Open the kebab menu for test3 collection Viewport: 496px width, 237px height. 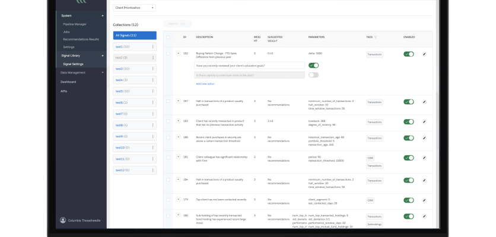point(153,69)
